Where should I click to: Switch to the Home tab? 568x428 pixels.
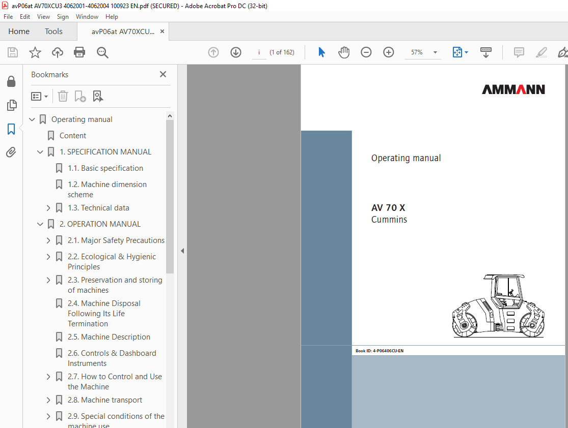pyautogui.click(x=19, y=32)
